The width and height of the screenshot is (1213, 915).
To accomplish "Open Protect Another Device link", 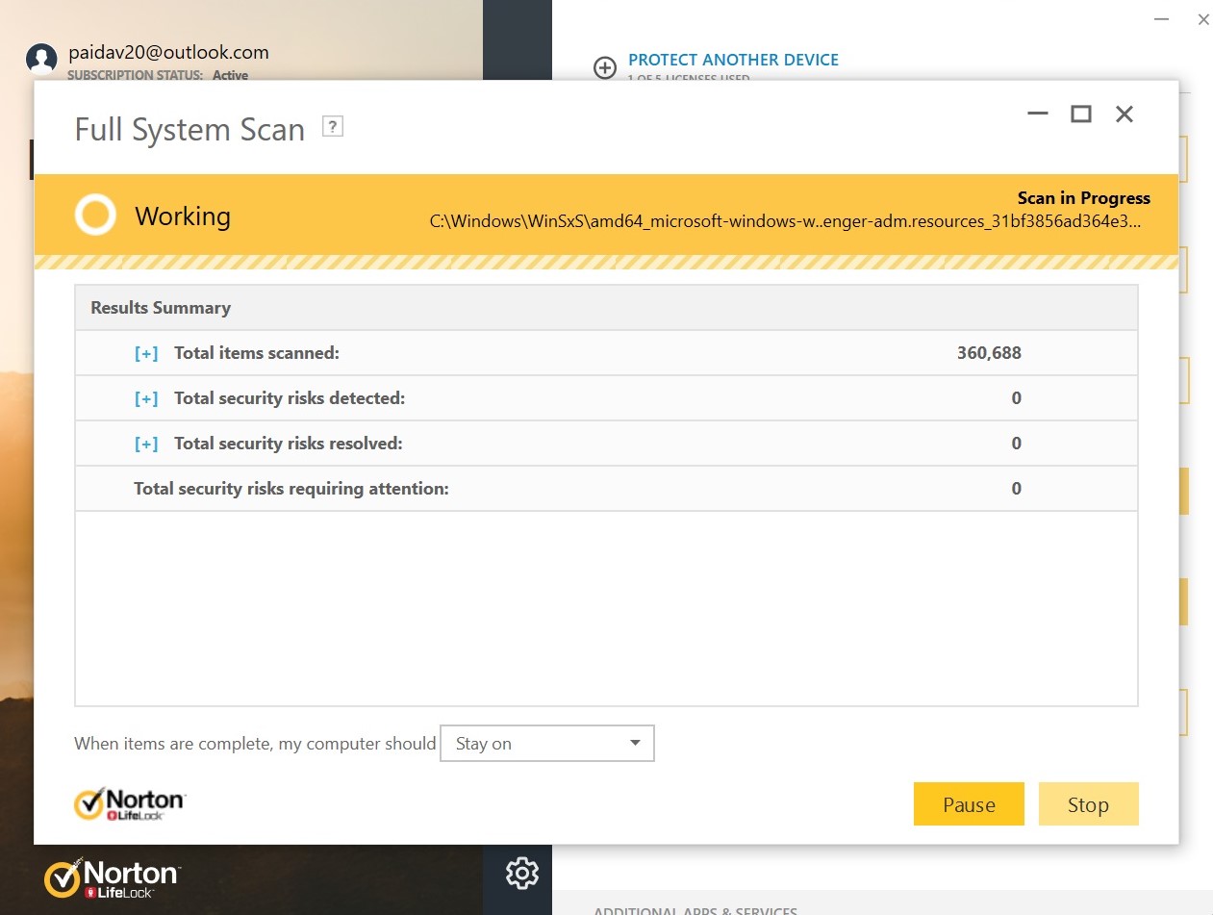I will coord(733,60).
